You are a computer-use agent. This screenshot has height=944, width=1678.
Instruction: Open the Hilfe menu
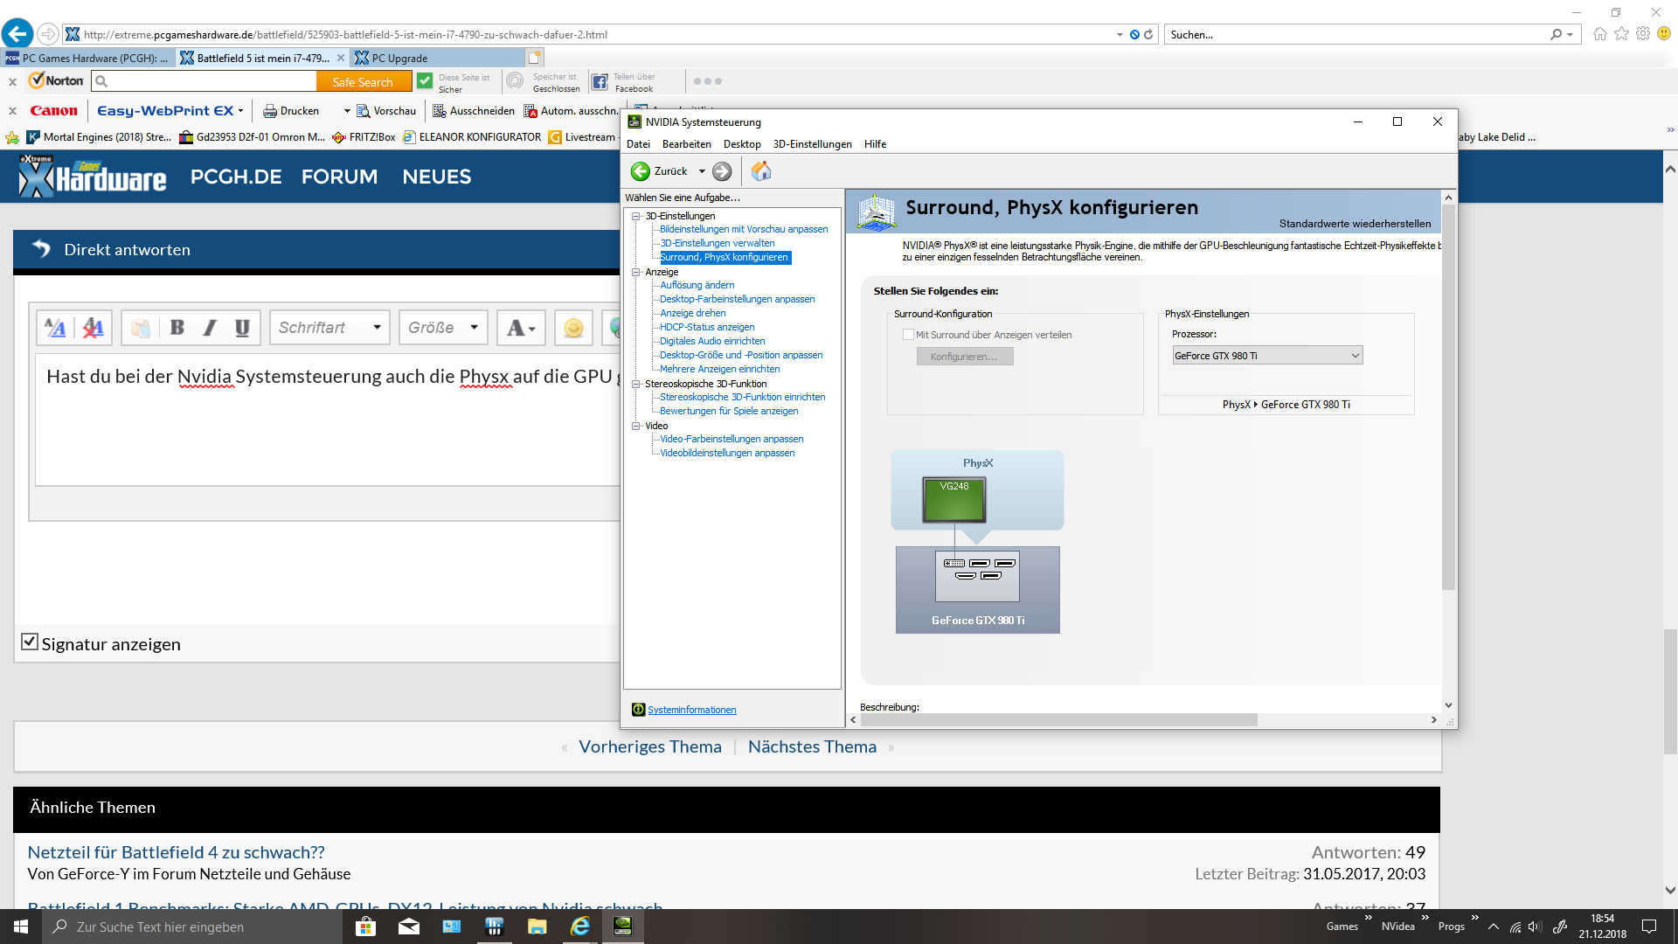click(x=875, y=144)
